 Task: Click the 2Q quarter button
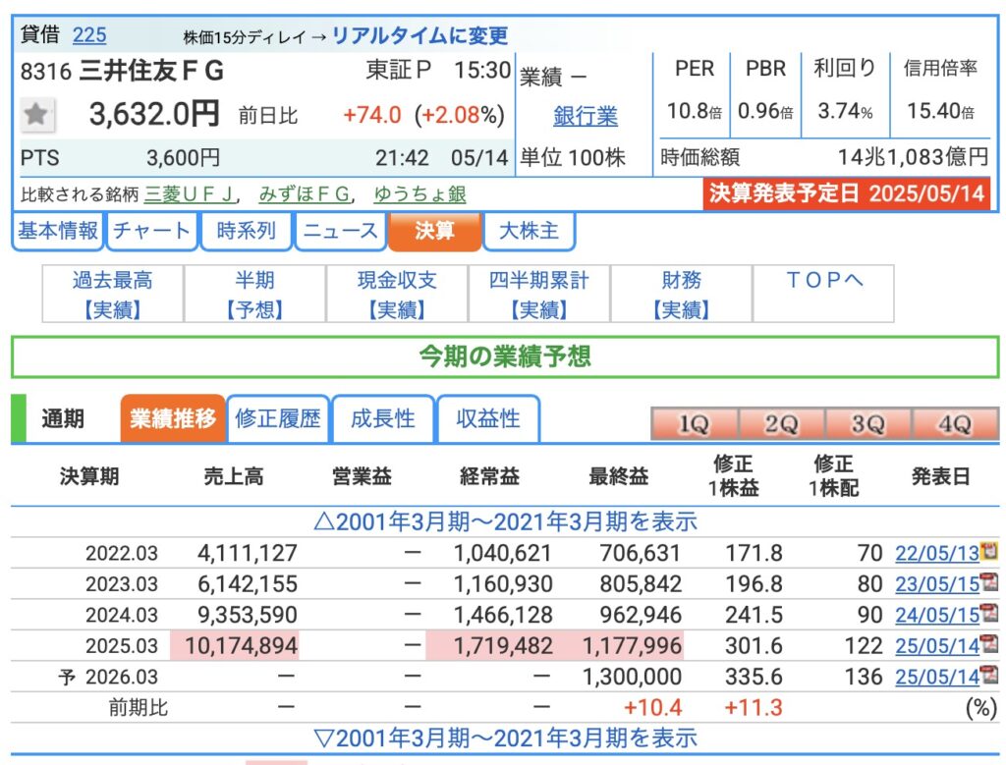coord(781,424)
